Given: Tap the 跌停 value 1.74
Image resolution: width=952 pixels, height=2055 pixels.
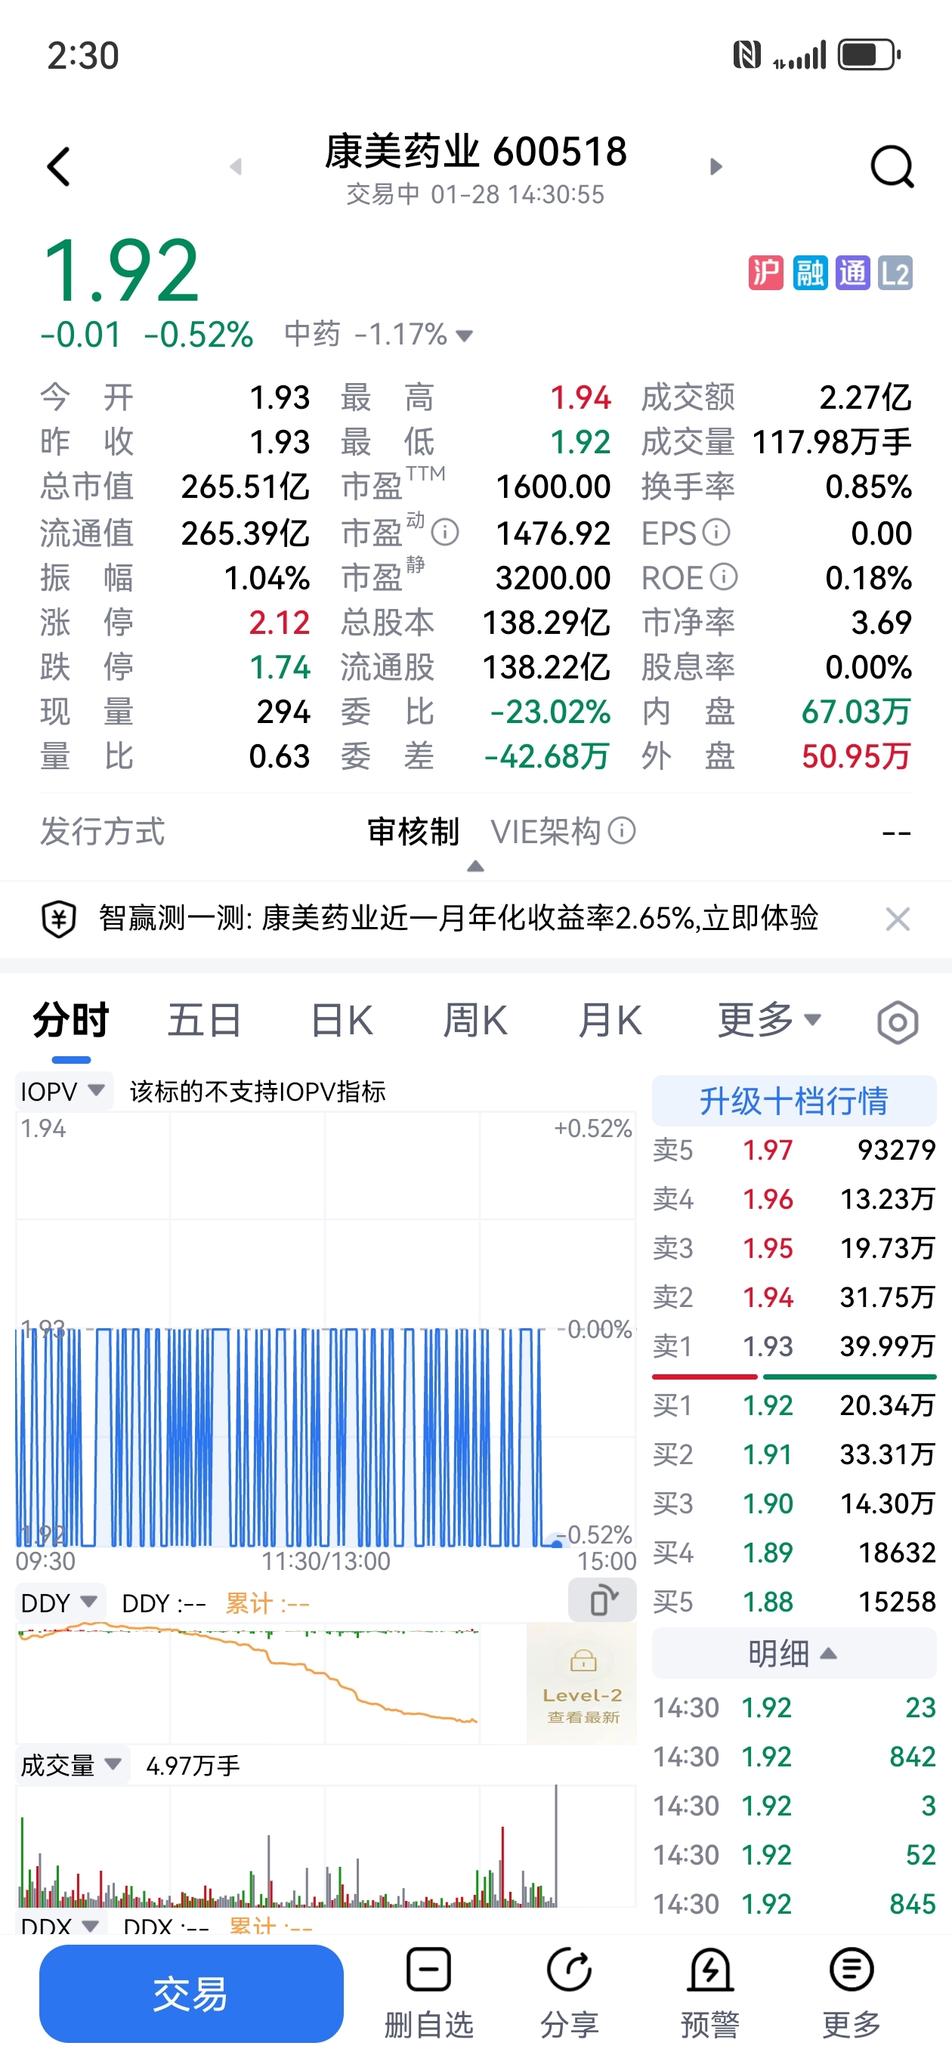Looking at the screenshot, I should tap(280, 667).
